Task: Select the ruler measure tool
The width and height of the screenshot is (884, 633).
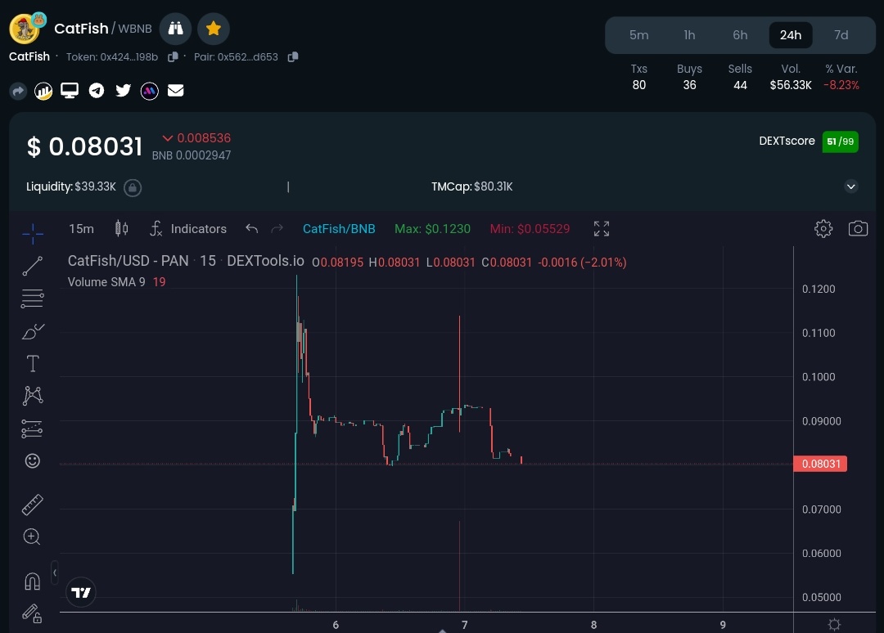Action: tap(33, 505)
